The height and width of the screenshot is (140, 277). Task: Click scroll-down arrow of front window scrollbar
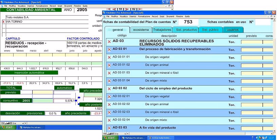point(274,131)
